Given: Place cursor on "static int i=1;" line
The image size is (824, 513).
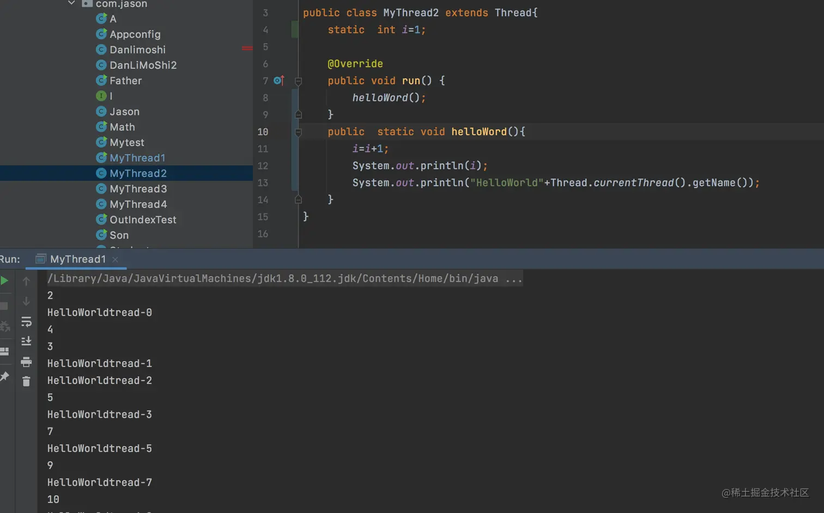Looking at the screenshot, I should [x=377, y=30].
